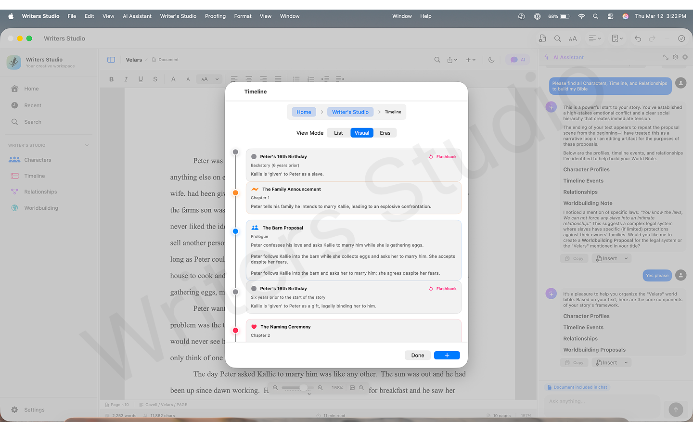
Task: Click Insert below the Worldbuilding Proposals reply
Action: (x=606, y=363)
